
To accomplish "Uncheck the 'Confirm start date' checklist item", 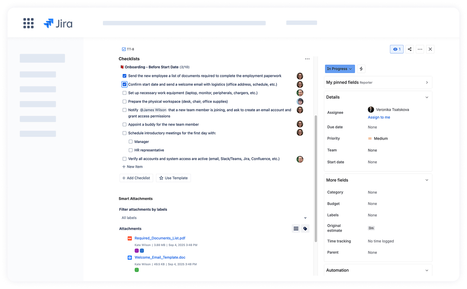I will (x=124, y=84).
